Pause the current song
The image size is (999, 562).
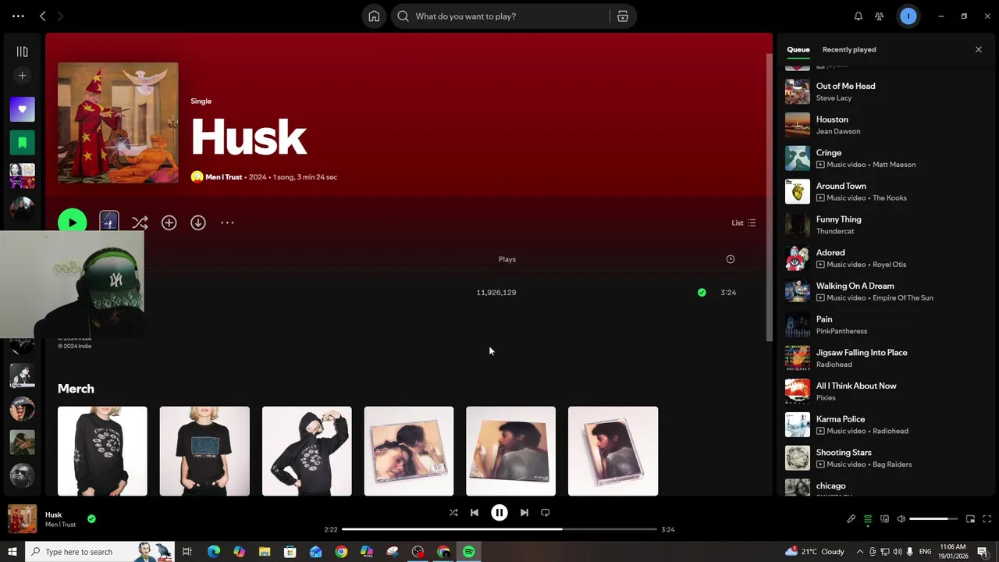[499, 513]
